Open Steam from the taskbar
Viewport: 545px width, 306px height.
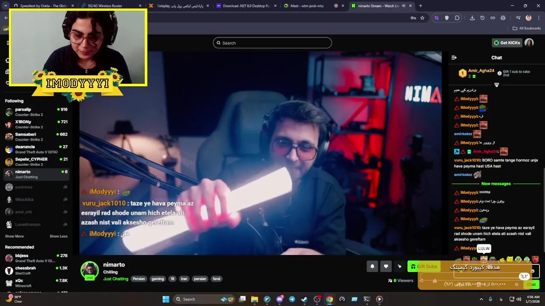click(x=304, y=299)
